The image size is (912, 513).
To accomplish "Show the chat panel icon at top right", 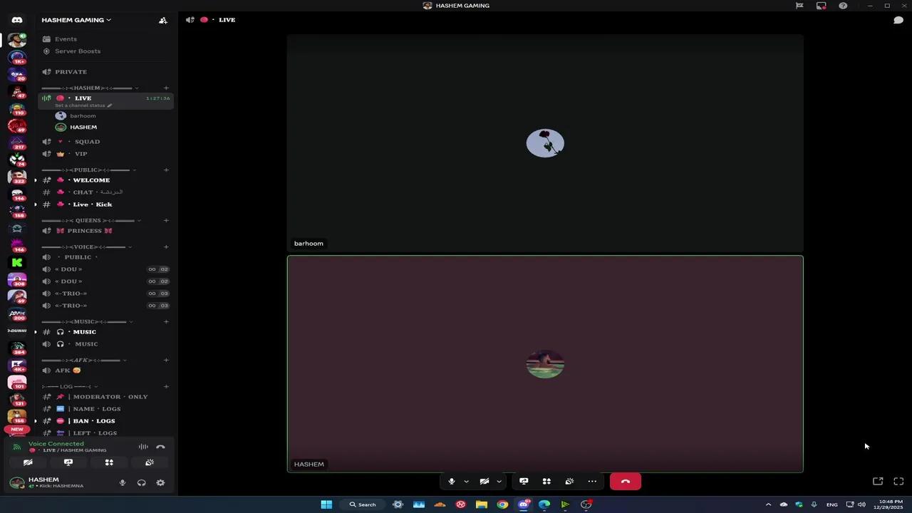I will tap(898, 20).
